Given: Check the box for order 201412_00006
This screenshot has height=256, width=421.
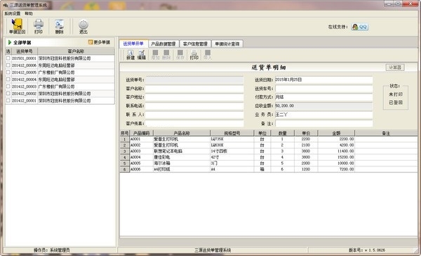Looking at the screenshot, I should pos(8,65).
